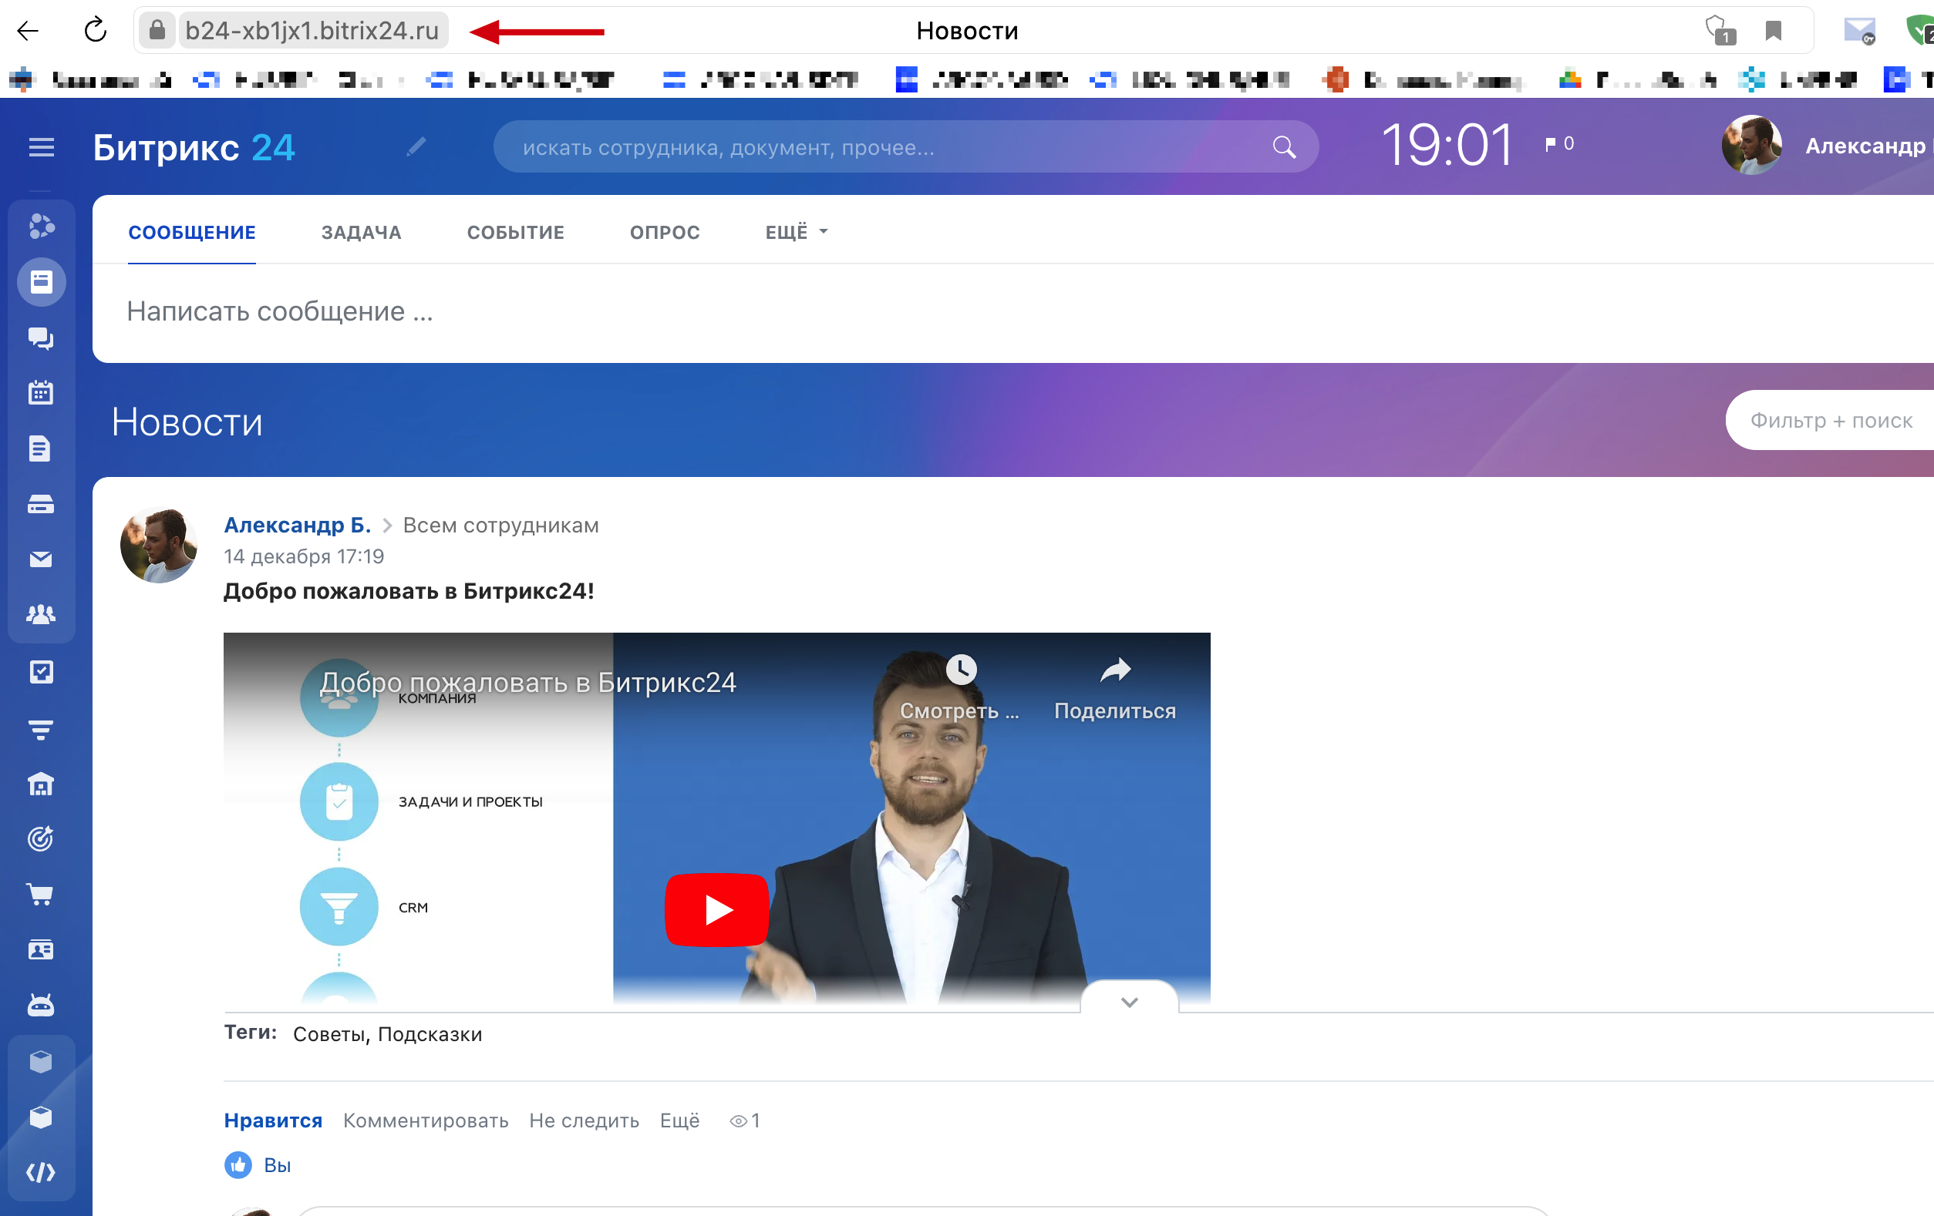The height and width of the screenshot is (1216, 1934).
Task: Click the blue thumbs-up icon next to Вы
Action: click(238, 1164)
